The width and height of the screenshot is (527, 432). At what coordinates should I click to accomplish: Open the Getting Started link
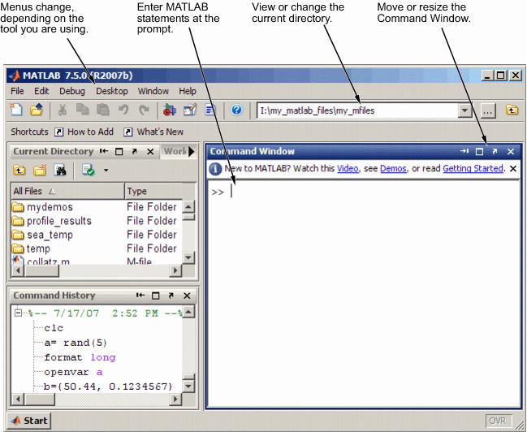[x=473, y=168]
